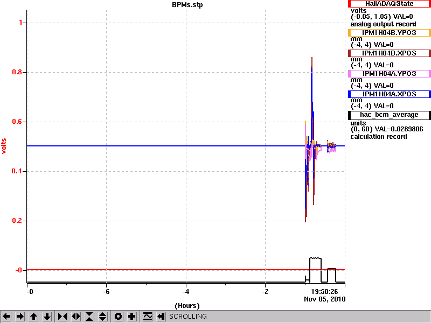
Task: Shift the plot up with the up arrow
Action: point(34,317)
